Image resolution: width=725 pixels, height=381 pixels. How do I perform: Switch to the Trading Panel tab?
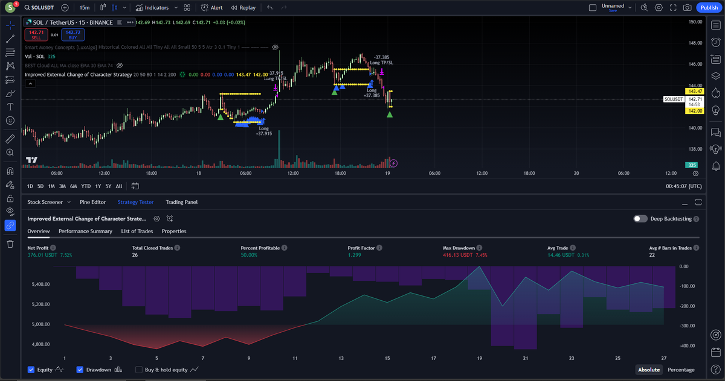[x=182, y=202]
